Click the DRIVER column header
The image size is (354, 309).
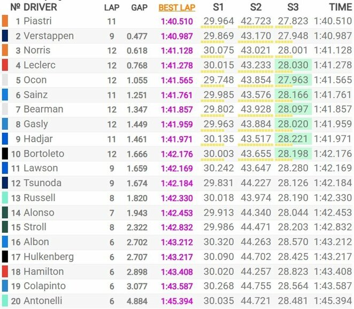coord(40,7)
